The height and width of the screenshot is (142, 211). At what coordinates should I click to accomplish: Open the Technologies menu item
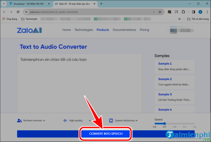point(83,30)
